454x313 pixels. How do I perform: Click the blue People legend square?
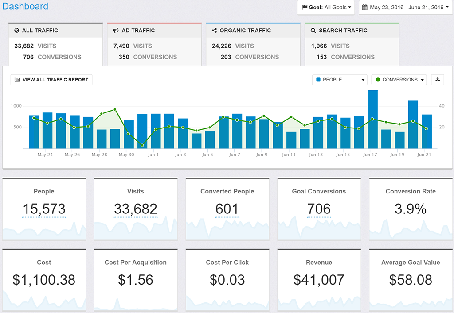point(318,80)
